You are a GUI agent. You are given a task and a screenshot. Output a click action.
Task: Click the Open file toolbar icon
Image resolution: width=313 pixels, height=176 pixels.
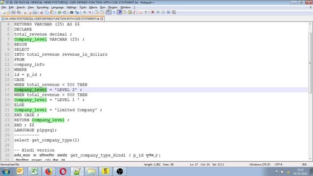(x=8, y=12)
